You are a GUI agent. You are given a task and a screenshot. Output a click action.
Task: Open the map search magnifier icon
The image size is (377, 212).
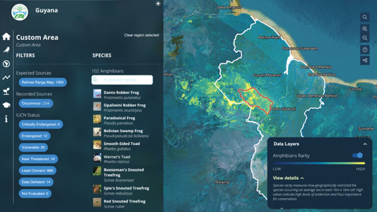point(365,17)
